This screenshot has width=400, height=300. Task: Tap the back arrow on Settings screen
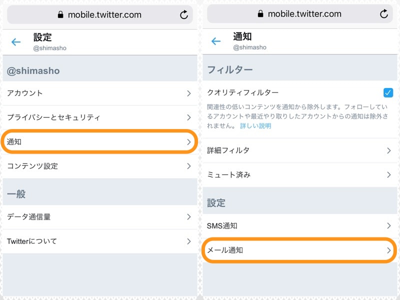[x=16, y=42]
